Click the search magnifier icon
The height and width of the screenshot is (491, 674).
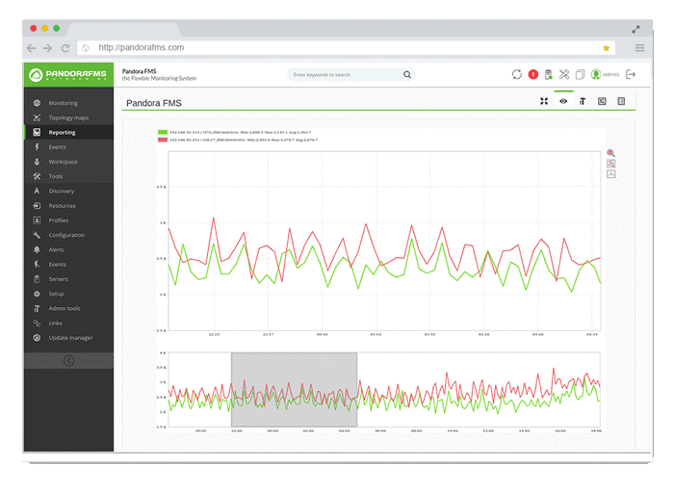click(407, 75)
